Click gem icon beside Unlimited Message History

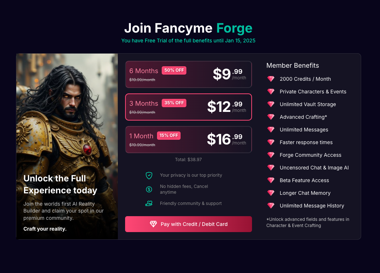point(271,206)
